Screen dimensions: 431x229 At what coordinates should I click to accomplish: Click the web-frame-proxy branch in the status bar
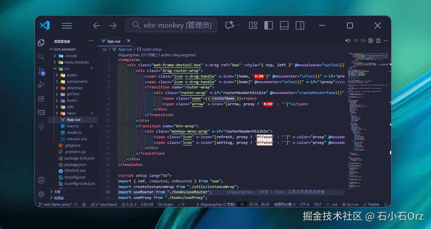coord(55,204)
